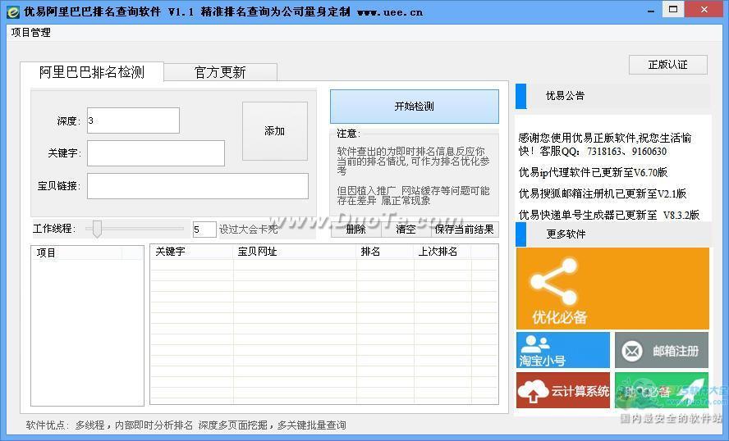Click the 宝贝链接 input box
Viewport: 729px width, 441px height.
197,186
